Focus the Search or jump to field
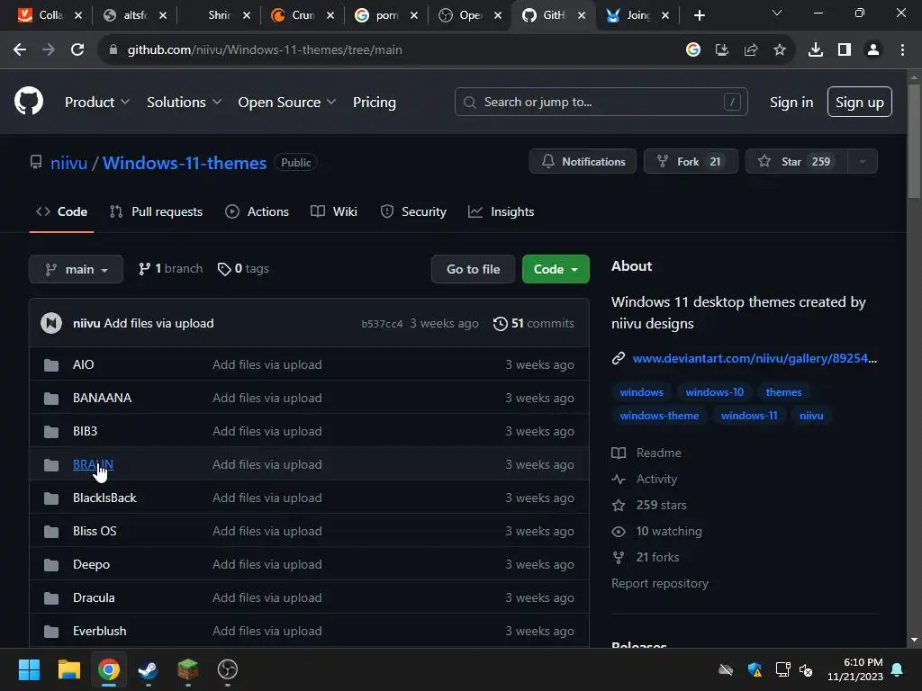Viewport: 922px width, 691px height. [601, 102]
